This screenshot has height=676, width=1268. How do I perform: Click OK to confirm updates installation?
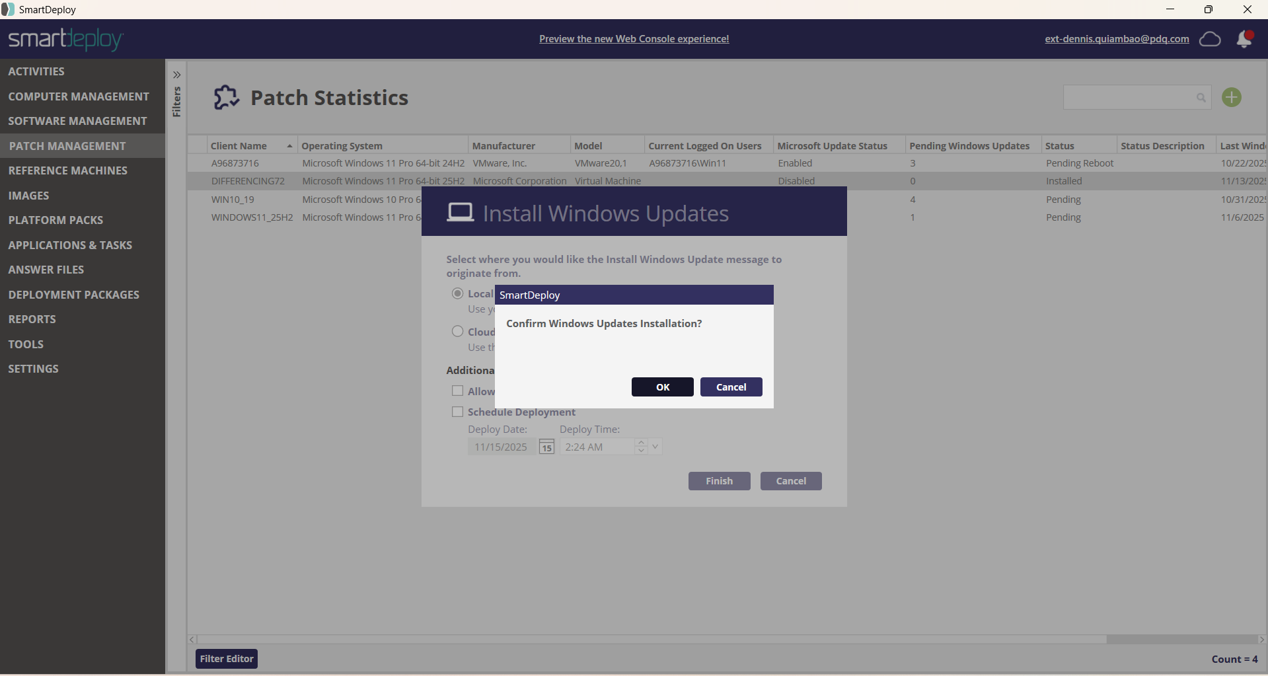[x=662, y=387]
